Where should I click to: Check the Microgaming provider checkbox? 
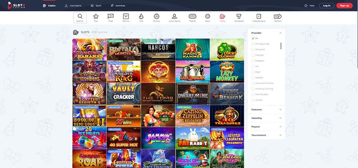(x=253, y=44)
